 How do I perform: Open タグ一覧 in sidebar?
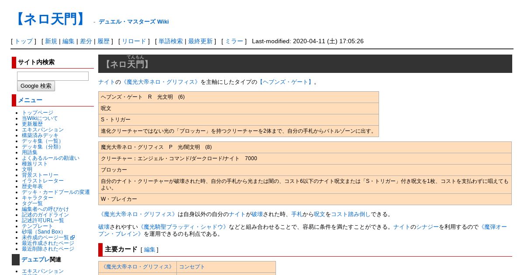pyautogui.click(x=32, y=203)
